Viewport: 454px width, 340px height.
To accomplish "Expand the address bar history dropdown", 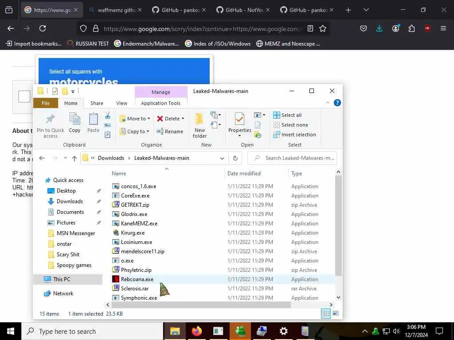I will [x=222, y=158].
